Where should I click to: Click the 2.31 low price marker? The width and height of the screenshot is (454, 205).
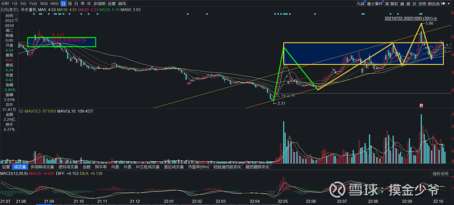281,103
